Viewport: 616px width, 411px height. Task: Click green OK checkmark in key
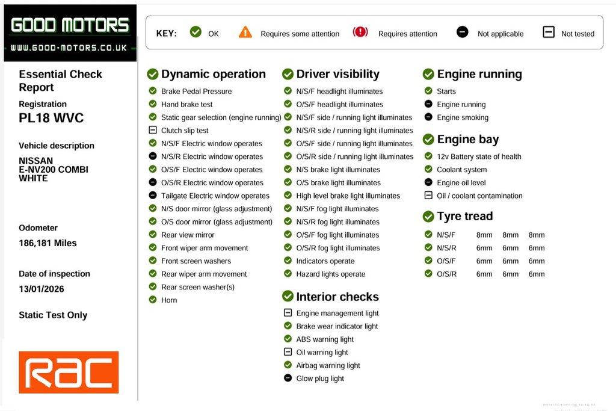pos(196,32)
